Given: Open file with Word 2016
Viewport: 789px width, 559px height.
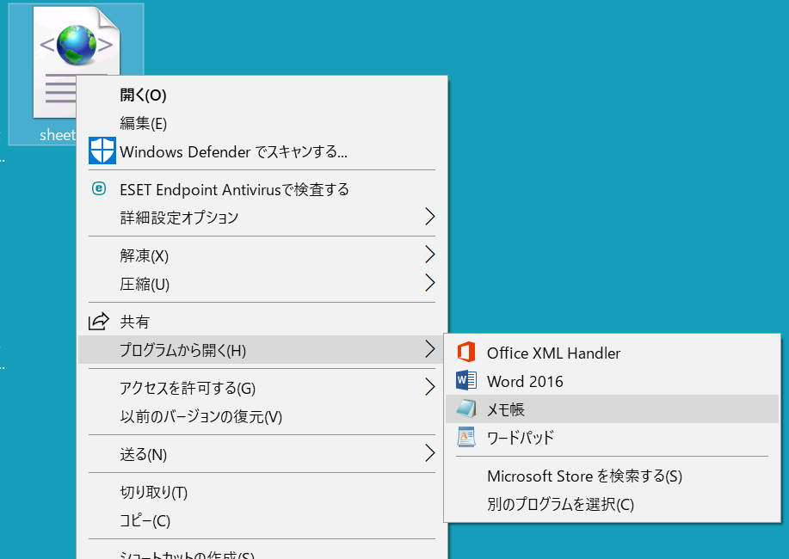Looking at the screenshot, I should point(613,381).
